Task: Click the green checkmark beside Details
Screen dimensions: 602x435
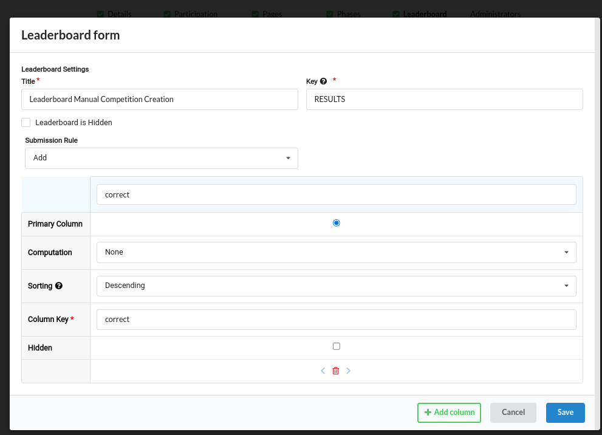Action: click(100, 13)
